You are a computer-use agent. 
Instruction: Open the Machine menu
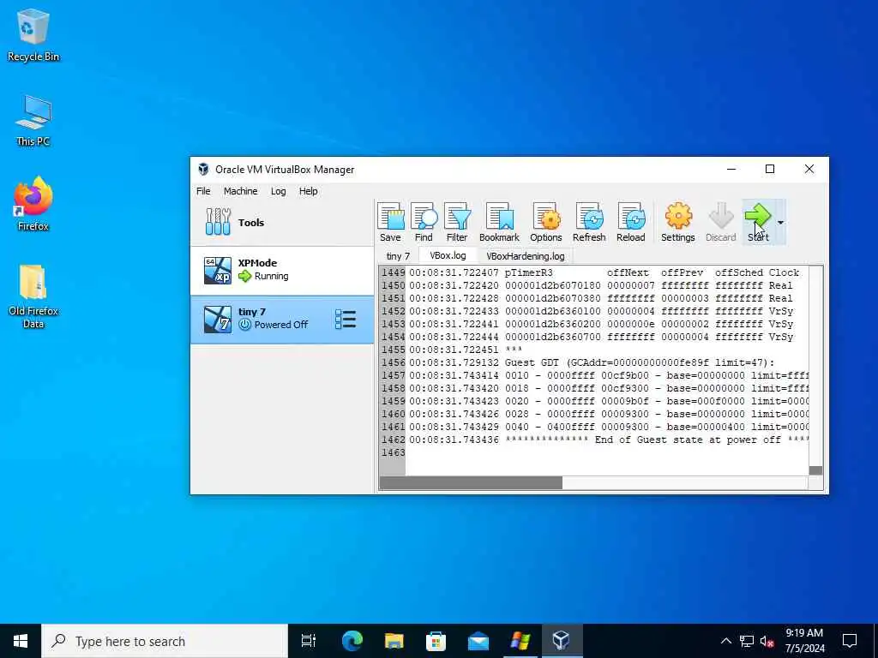pyautogui.click(x=241, y=191)
